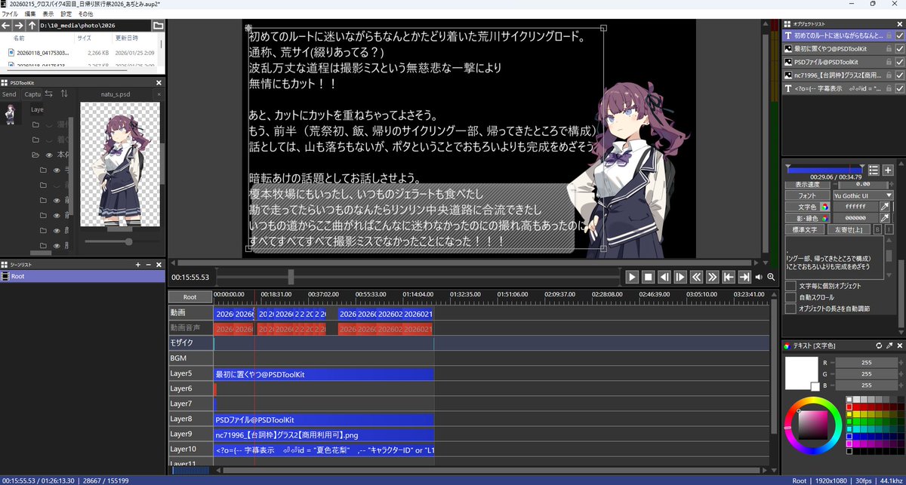The width and height of the screenshot is (906, 485).
Task: Pick the shadow/border color with the eyedropper
Action: coord(884,217)
